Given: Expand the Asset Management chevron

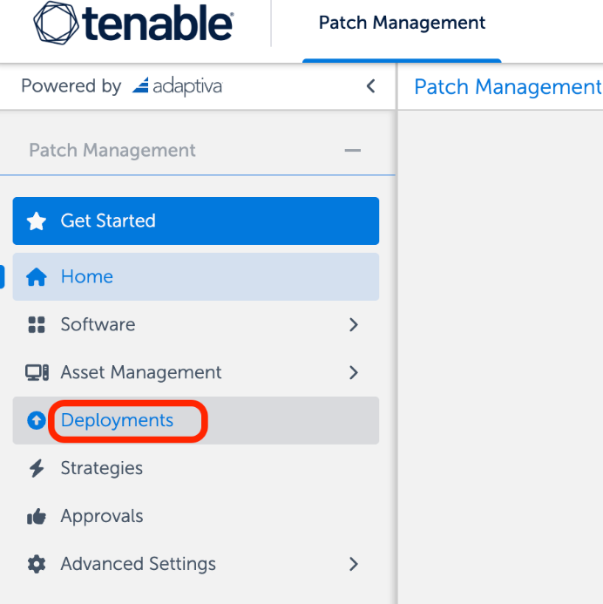Looking at the screenshot, I should point(353,373).
